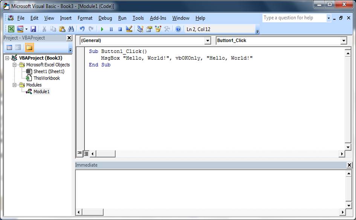Viewport: 356px width, 220px height.
Task: Select Sheet1 (Sheet1) in project tree
Action: coord(49,71)
